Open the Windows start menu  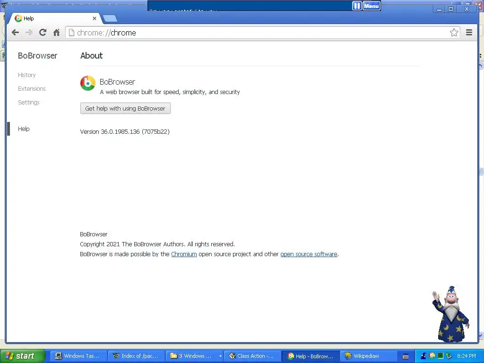coord(22,356)
